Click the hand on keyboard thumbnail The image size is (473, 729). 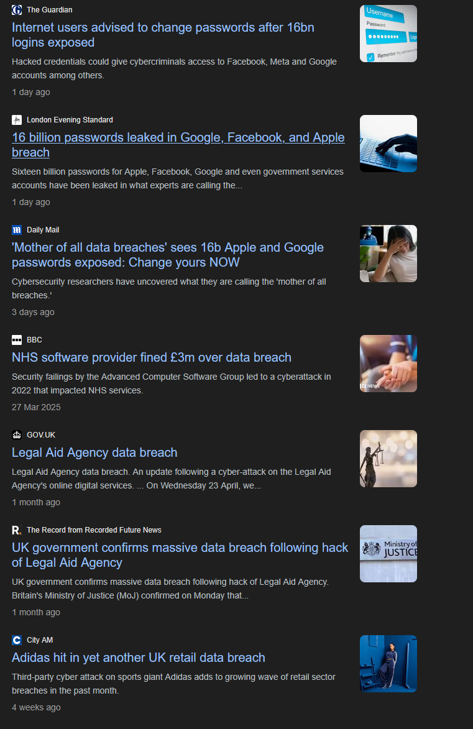[388, 144]
